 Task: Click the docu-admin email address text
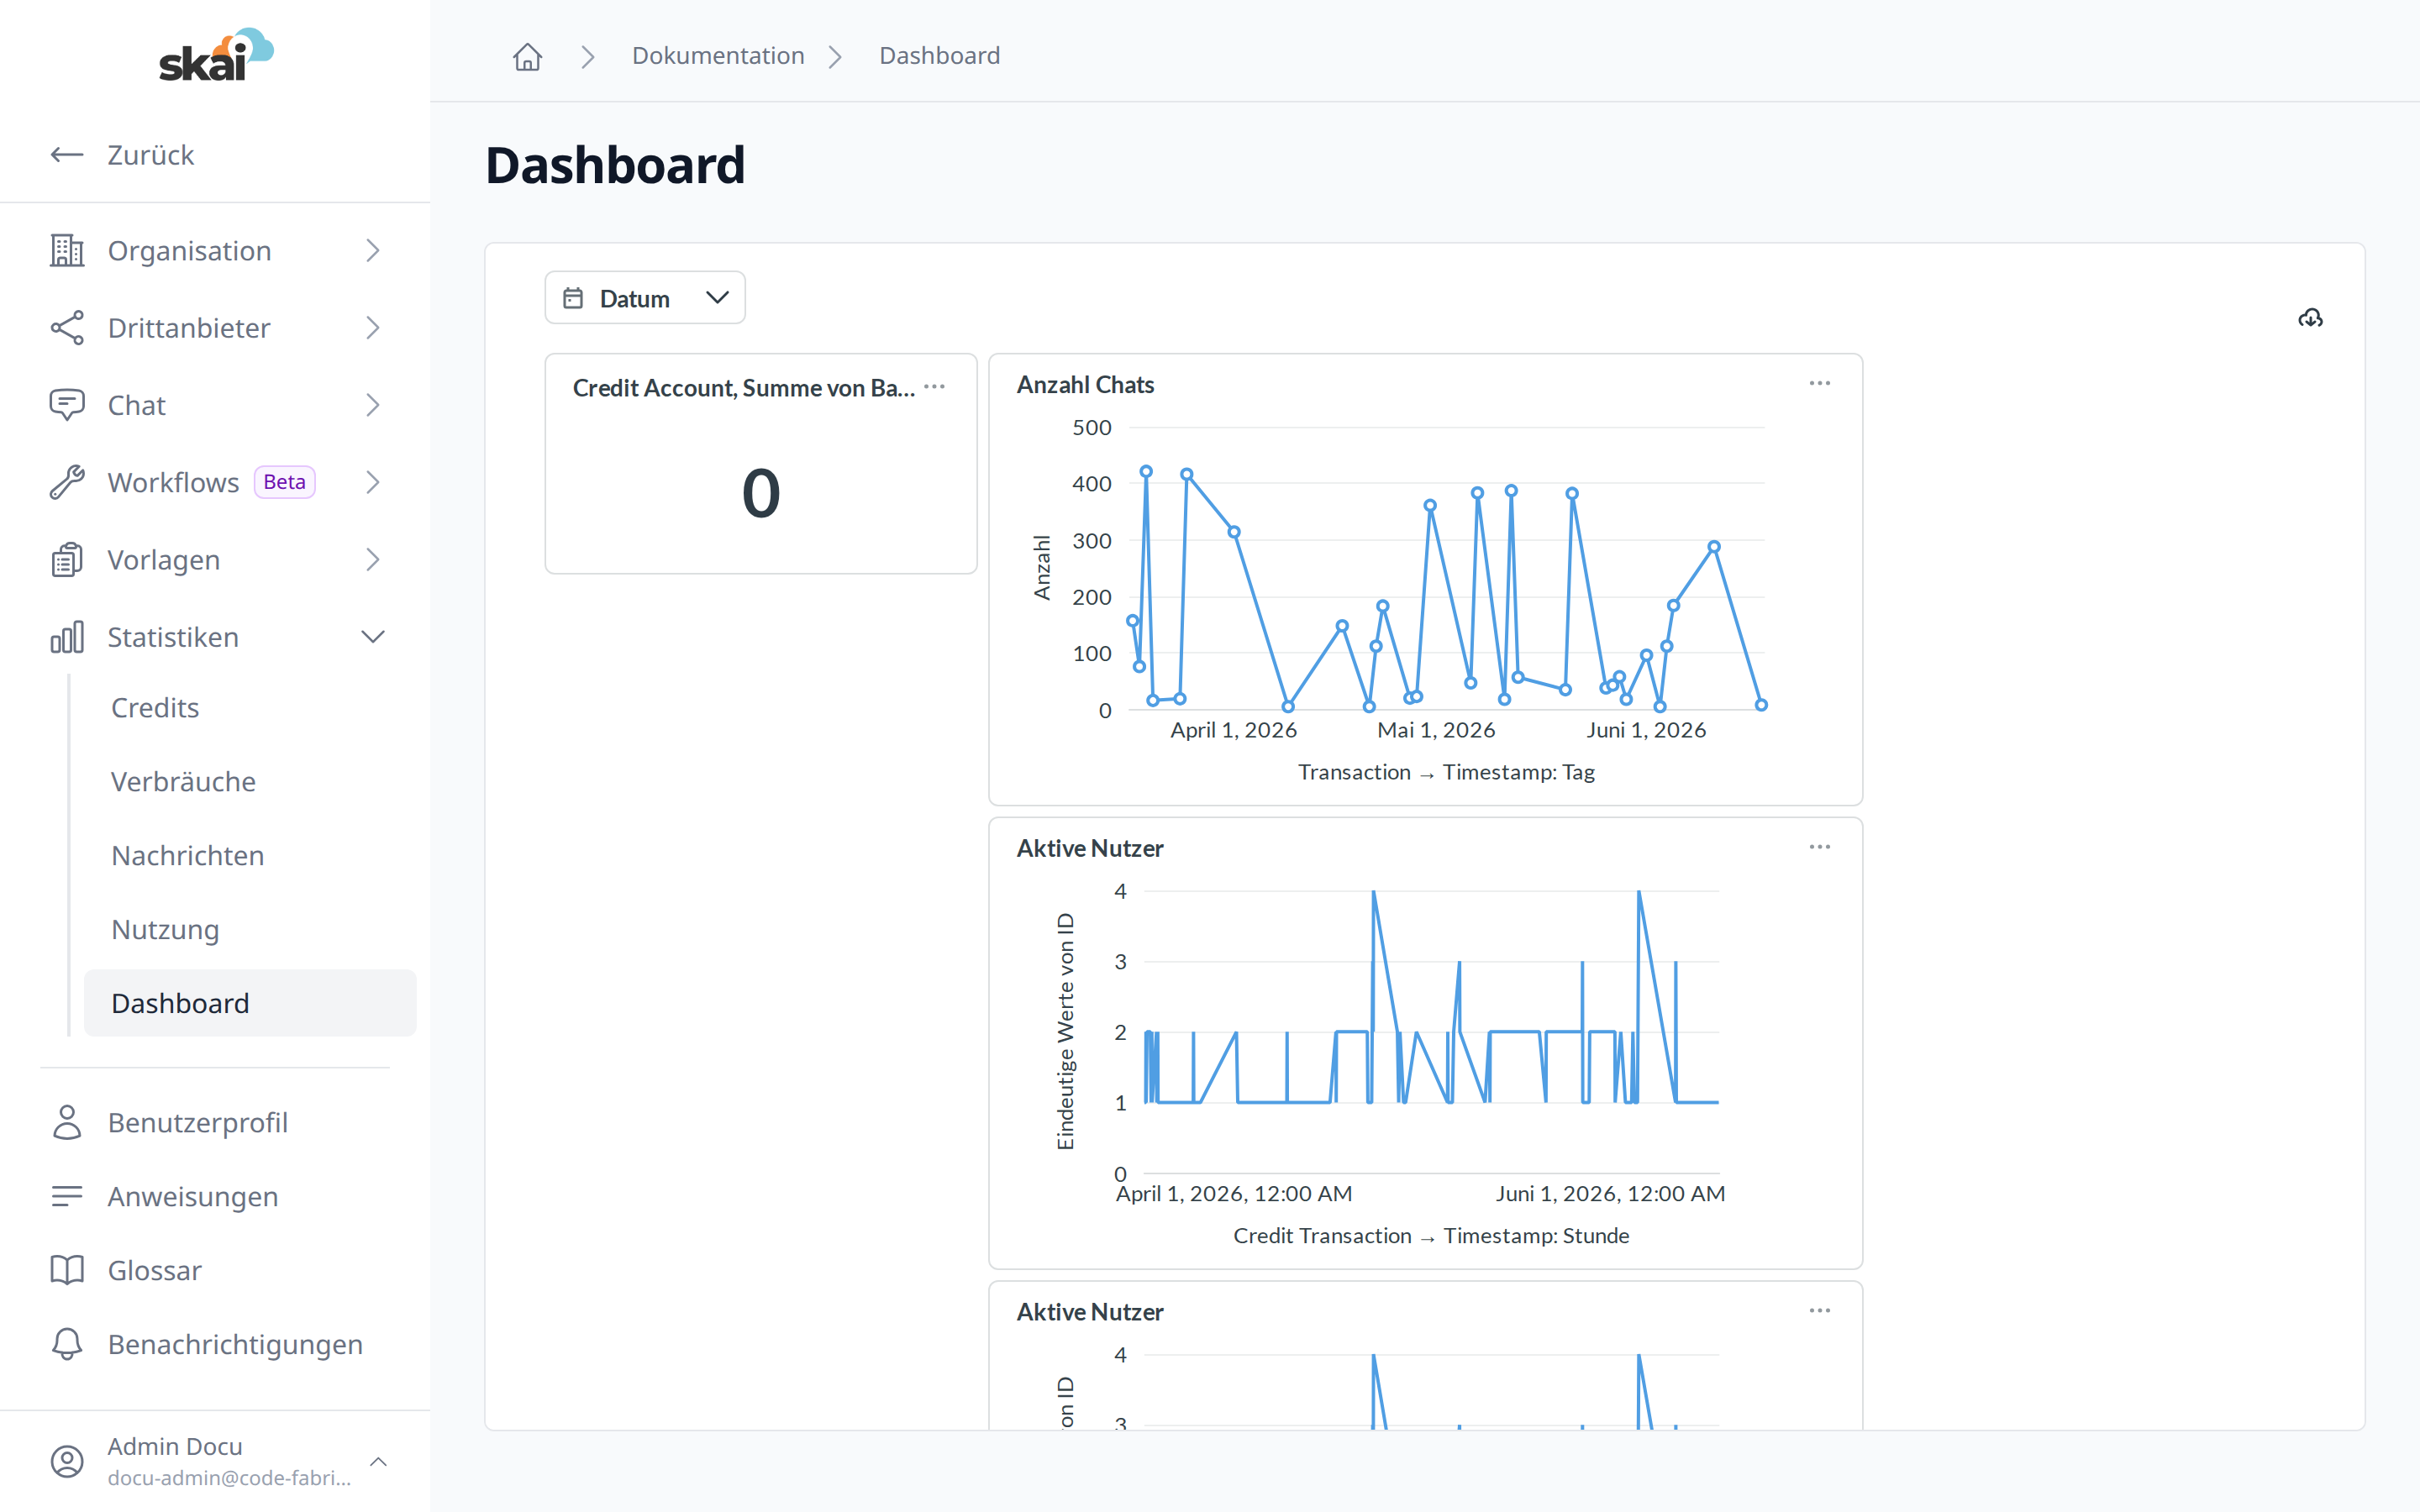point(229,1478)
